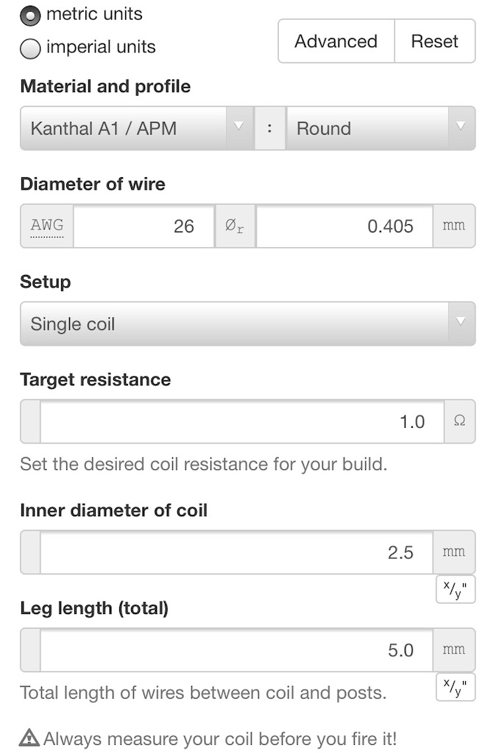Click the mm unit beside inner diameter

coord(454,552)
